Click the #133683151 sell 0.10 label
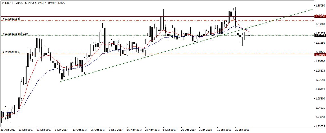326x133 pixels. 15,34
